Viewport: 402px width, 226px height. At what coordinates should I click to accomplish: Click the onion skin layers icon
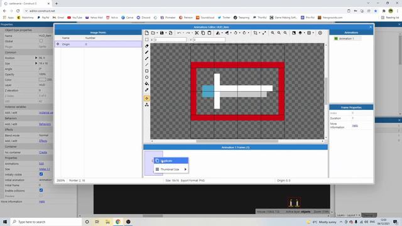point(300,33)
